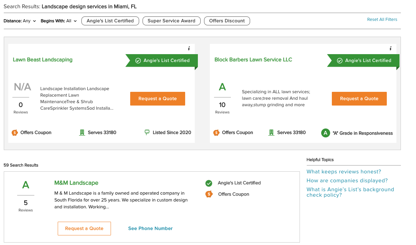416x245 pixels.
Task: Toggle Angie's List Certified filter
Action: (x=110, y=21)
